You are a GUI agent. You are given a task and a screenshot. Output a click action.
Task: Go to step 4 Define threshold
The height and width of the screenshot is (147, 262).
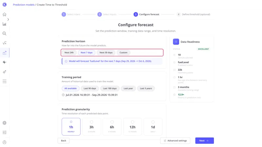coord(193,14)
